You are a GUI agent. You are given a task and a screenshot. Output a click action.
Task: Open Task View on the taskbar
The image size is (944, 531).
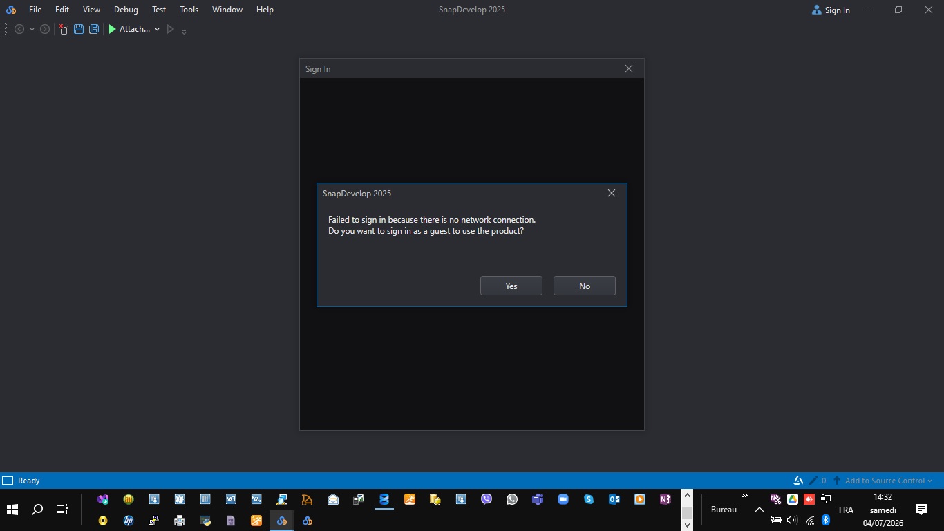[62, 510]
